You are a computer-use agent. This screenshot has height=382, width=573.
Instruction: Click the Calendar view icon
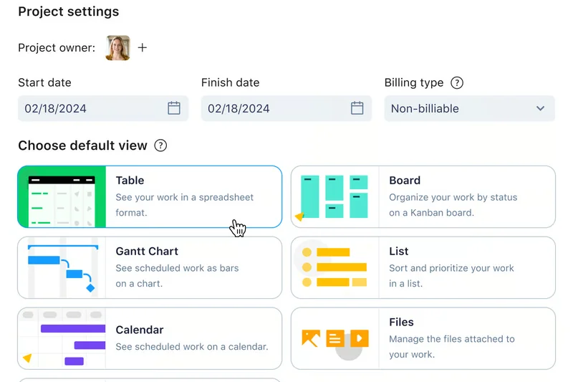tap(62, 338)
